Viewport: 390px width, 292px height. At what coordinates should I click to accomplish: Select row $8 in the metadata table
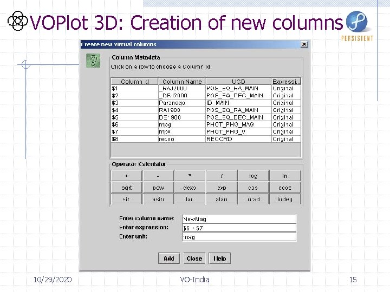point(206,139)
